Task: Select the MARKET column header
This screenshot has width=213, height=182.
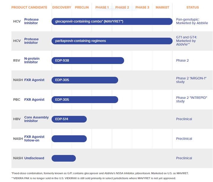Action: (x=162, y=7)
